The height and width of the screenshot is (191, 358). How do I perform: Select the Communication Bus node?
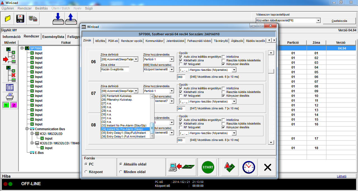point(50,129)
